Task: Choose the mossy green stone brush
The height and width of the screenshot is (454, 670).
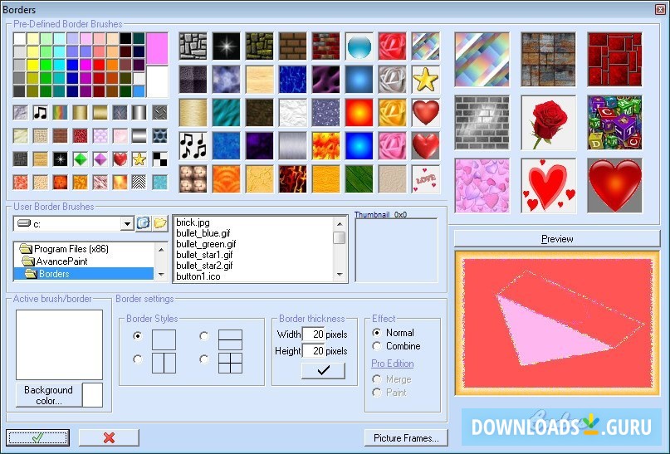Action: [x=260, y=46]
